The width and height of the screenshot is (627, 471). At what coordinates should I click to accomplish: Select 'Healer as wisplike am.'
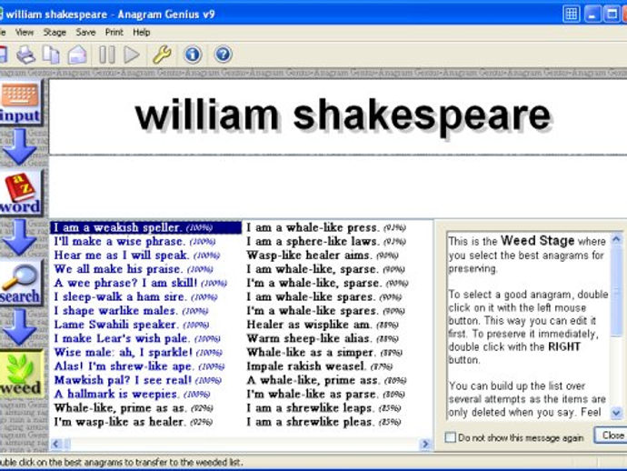click(323, 325)
